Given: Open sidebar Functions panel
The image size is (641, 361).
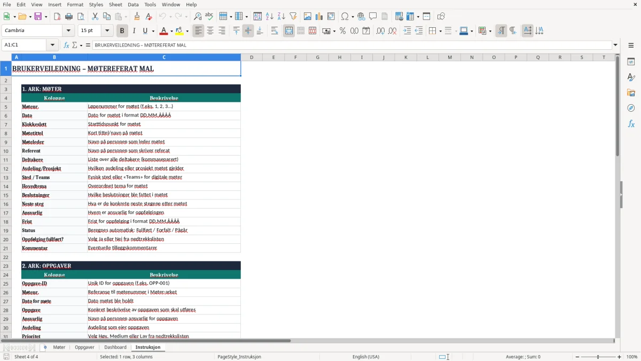Looking at the screenshot, I should coord(631,124).
